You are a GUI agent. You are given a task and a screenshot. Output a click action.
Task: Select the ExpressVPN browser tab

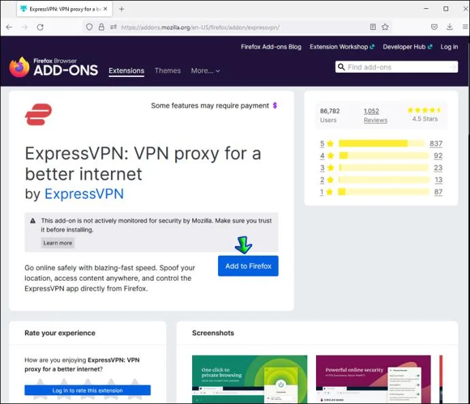coord(65,9)
